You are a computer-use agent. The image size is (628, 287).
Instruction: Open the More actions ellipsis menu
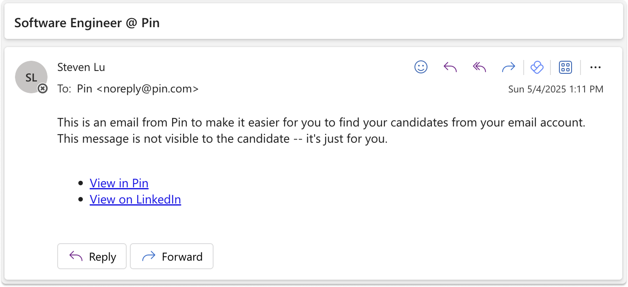pos(595,67)
